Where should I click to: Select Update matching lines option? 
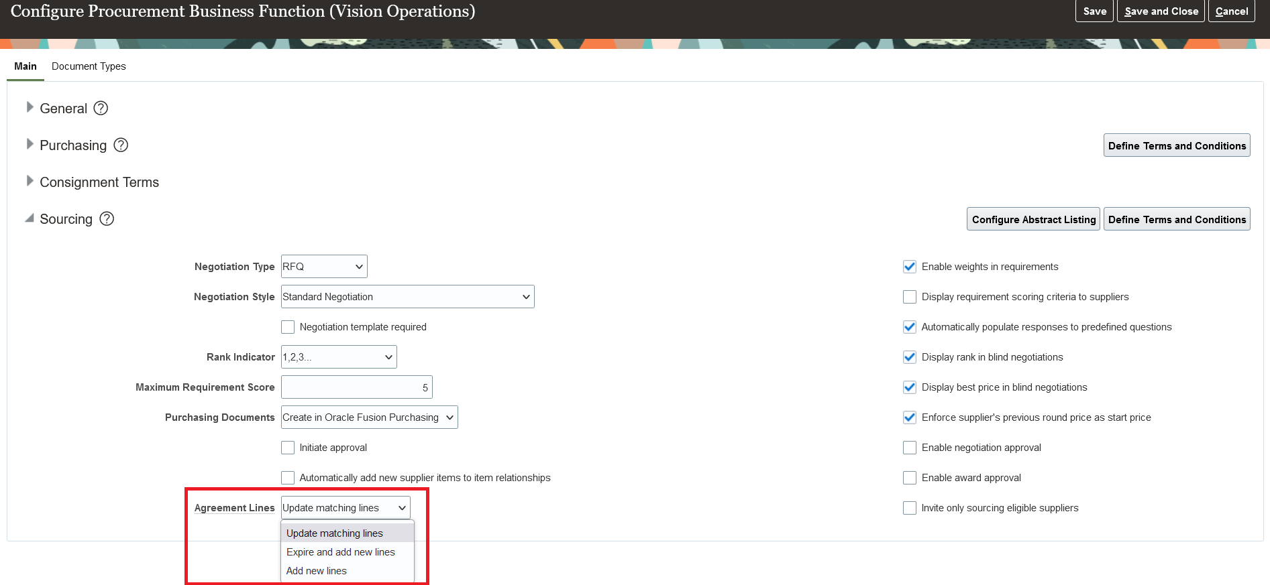coord(348,533)
